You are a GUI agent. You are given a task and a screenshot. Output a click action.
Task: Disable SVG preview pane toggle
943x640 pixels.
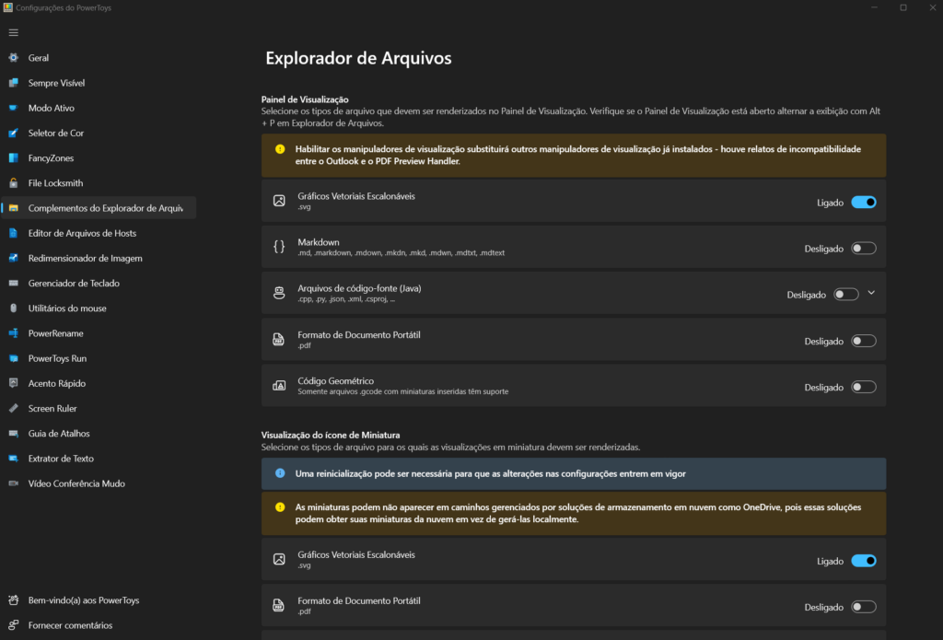click(x=863, y=202)
